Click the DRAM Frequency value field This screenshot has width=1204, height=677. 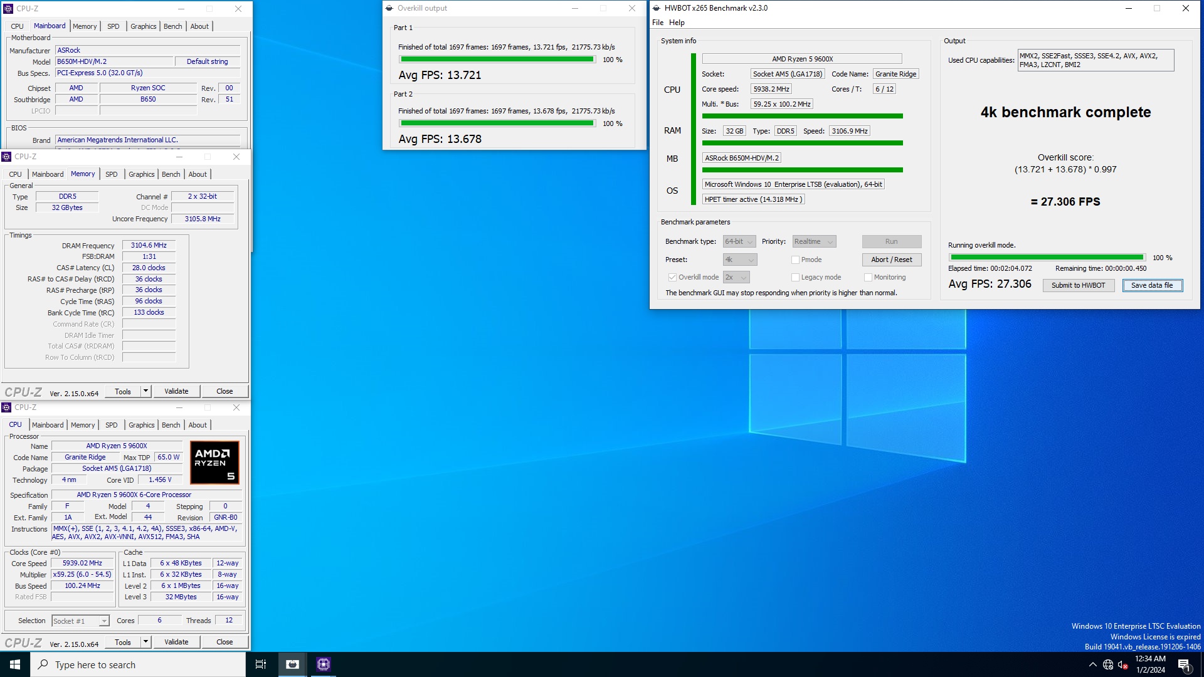[149, 246]
